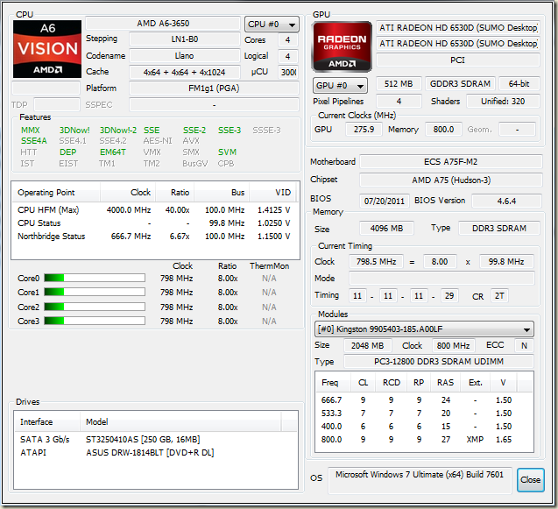
Task: Click the first ATI RADEON HD 6530D field
Action: (458, 28)
